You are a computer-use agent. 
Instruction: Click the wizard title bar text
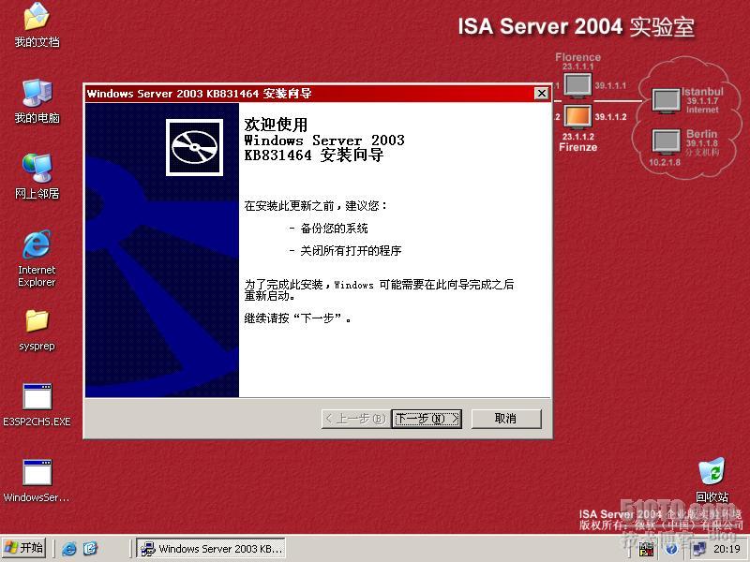[199, 94]
